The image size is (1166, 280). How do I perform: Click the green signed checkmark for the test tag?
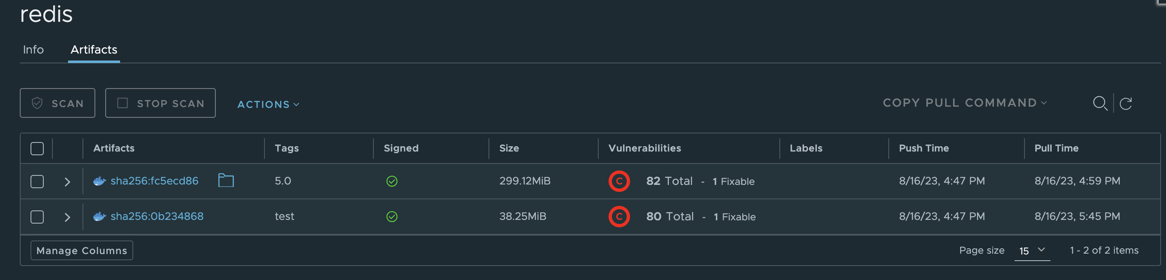coord(392,216)
